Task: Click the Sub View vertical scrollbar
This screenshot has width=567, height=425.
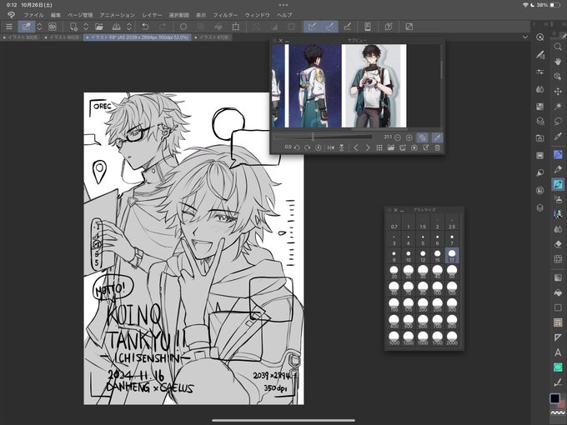Action: coord(441,70)
